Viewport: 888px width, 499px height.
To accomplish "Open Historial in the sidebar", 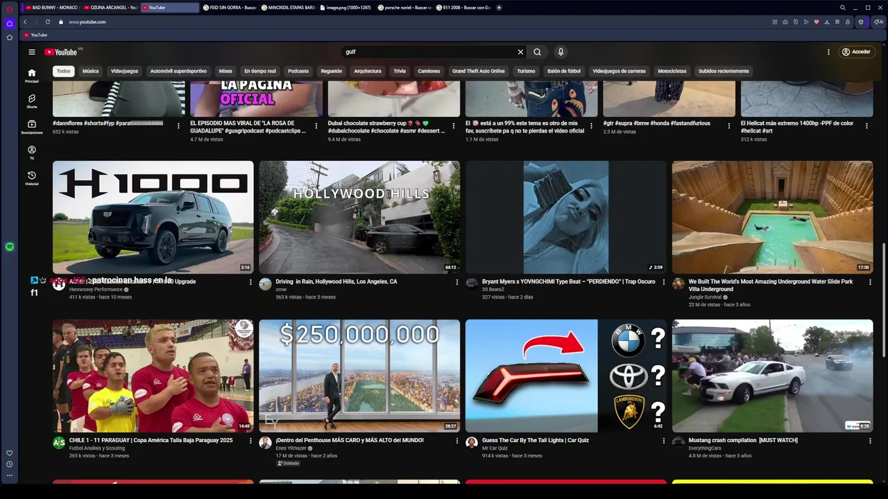I will 32,178.
